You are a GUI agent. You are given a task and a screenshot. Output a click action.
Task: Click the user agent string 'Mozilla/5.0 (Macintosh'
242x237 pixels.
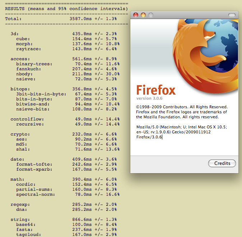(x=158, y=127)
